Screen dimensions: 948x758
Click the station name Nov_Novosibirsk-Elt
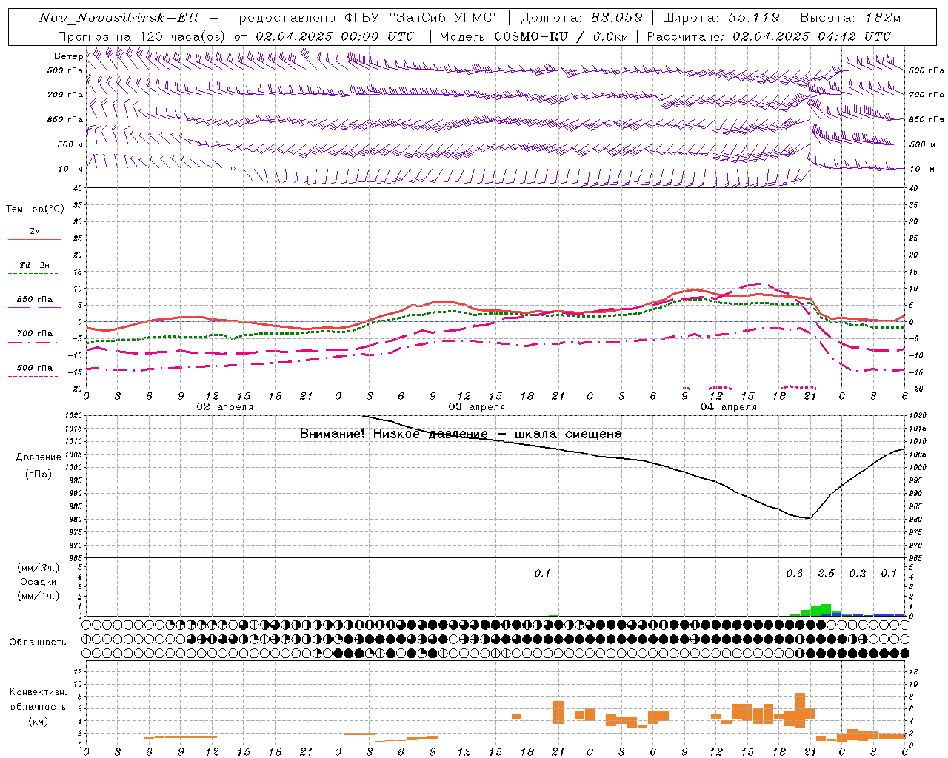click(119, 18)
